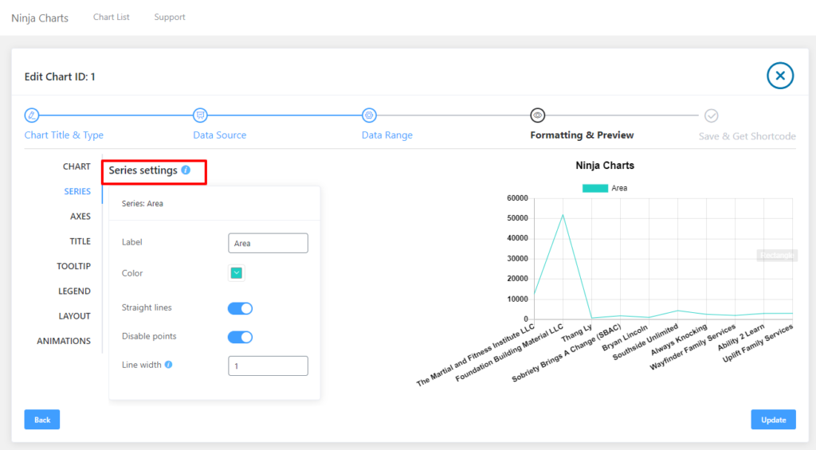Toggle the Straight lines switch
The height and width of the screenshot is (450, 816).
pyautogui.click(x=240, y=308)
